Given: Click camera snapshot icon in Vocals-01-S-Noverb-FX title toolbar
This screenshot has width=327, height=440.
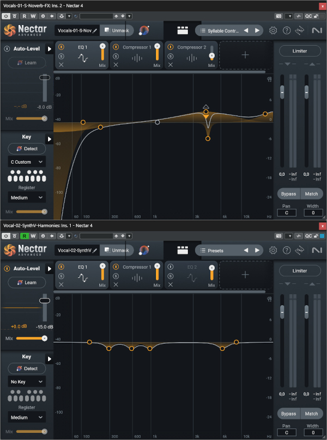Looking at the screenshot, I should [x=278, y=16].
